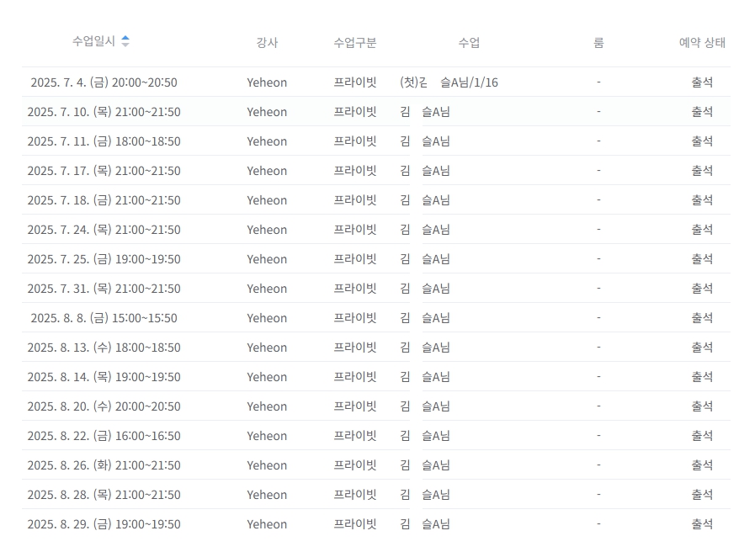Click the sort arrows beside 수업일시
This screenshot has height=552, width=739.
coord(125,40)
